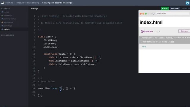Click the red close dot in preview browser
The width and height of the screenshot is (190, 107).
click(x=141, y=14)
